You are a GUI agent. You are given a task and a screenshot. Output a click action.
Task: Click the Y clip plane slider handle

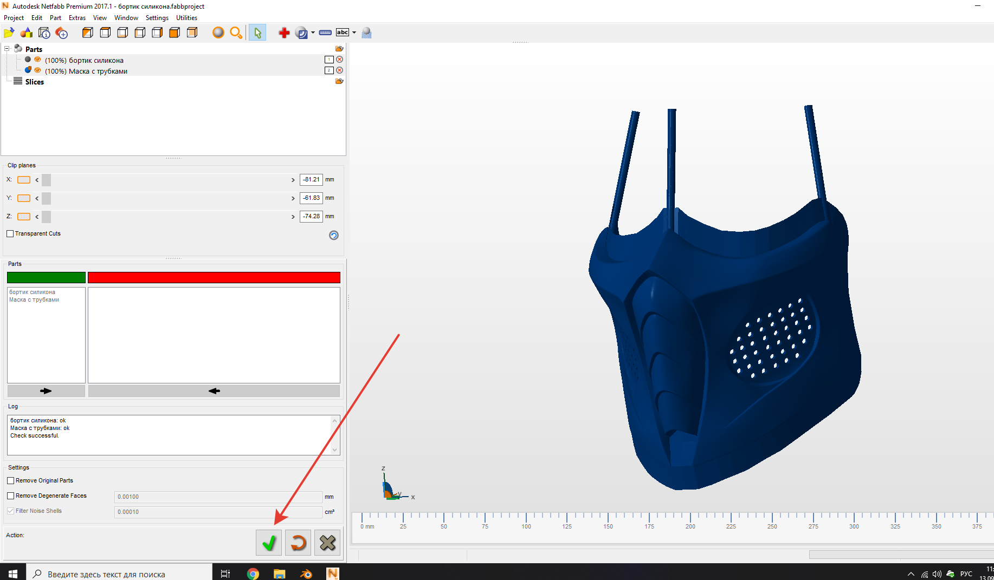pos(47,198)
